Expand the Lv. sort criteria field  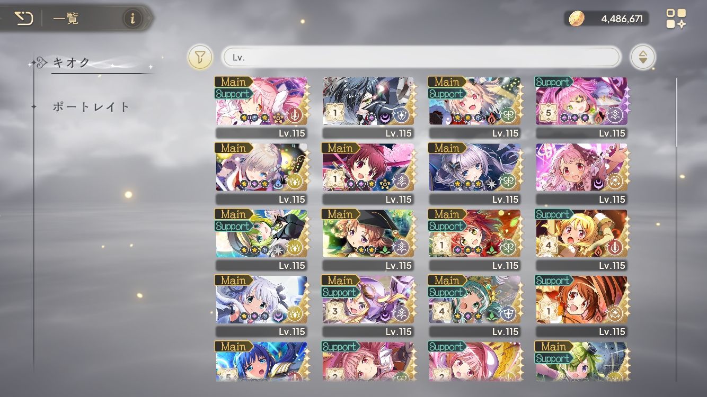tap(421, 57)
